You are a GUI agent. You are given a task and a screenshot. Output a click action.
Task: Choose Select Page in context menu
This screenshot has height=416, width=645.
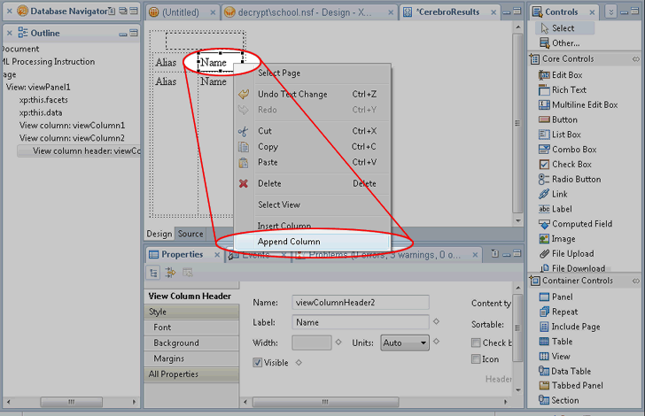pyautogui.click(x=312, y=73)
